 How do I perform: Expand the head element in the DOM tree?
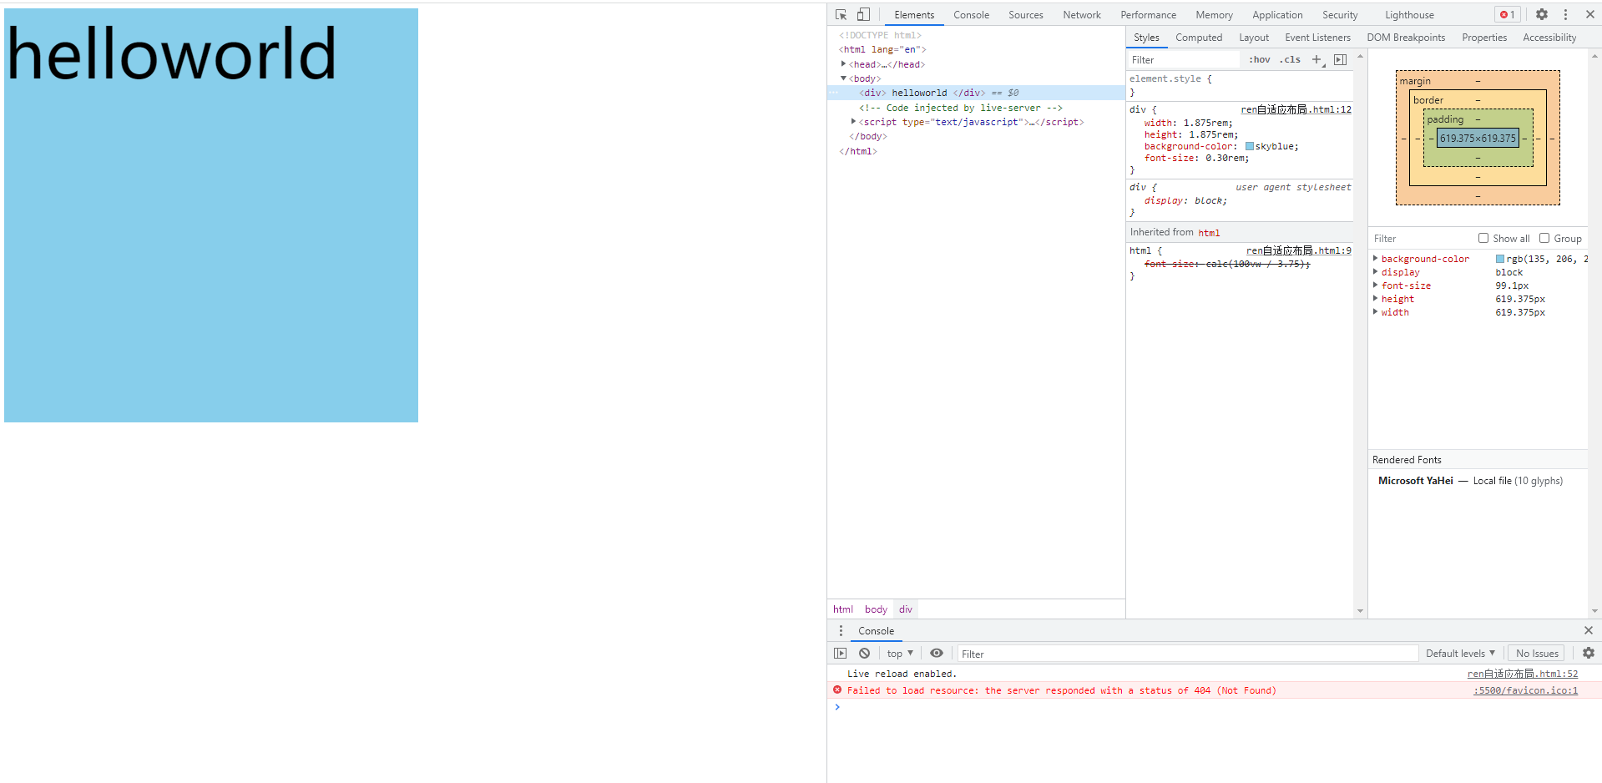[843, 63]
